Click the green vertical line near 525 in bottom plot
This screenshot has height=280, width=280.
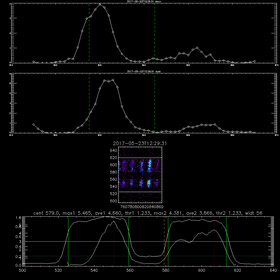pyautogui.click(x=68, y=241)
